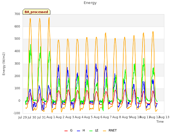Click the Aug 7 x-axis date label
The height and width of the screenshot is (136, 181).
point(107,117)
